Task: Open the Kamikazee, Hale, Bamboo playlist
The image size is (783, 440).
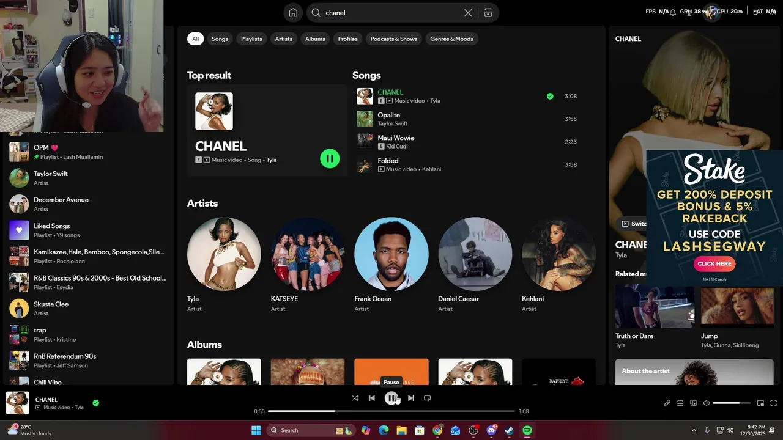Action: [88, 256]
